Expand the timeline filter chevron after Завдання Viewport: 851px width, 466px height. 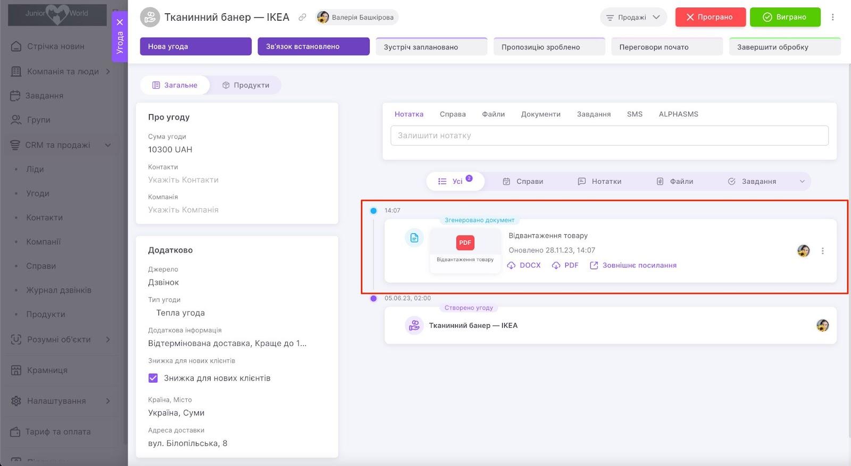[802, 181]
